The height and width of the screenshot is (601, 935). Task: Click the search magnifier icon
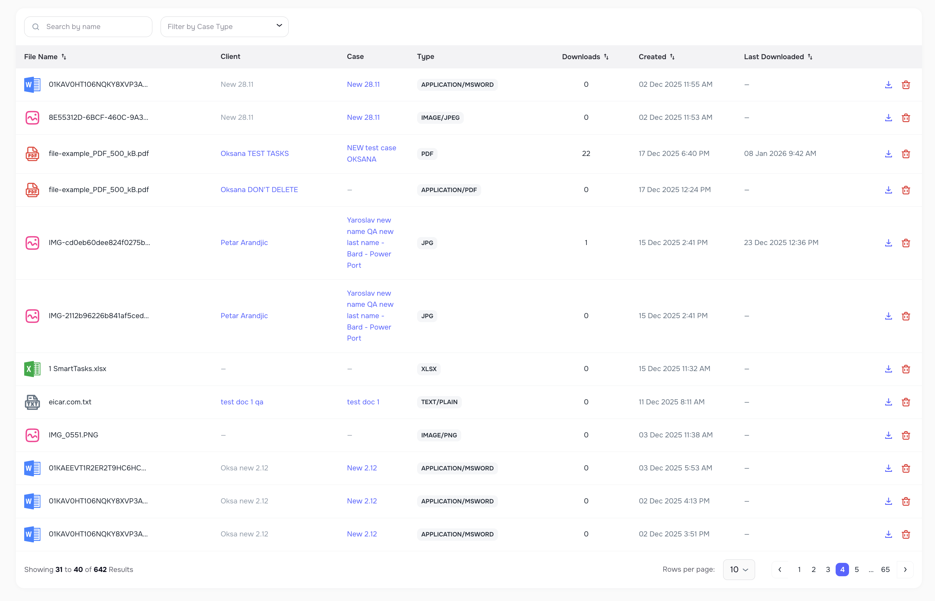(x=36, y=26)
